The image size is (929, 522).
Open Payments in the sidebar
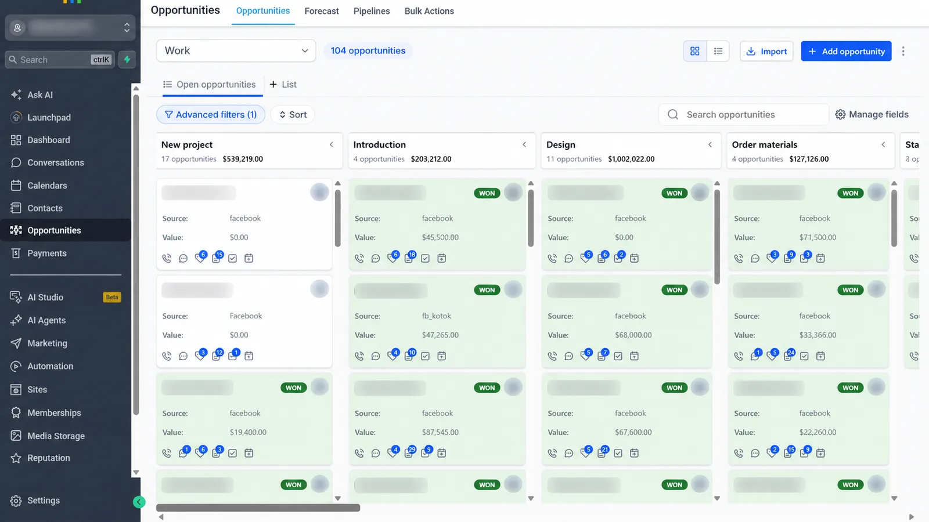[46, 253]
